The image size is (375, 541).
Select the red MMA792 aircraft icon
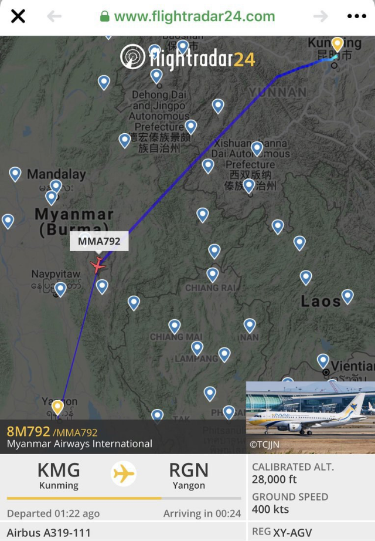[x=98, y=265]
